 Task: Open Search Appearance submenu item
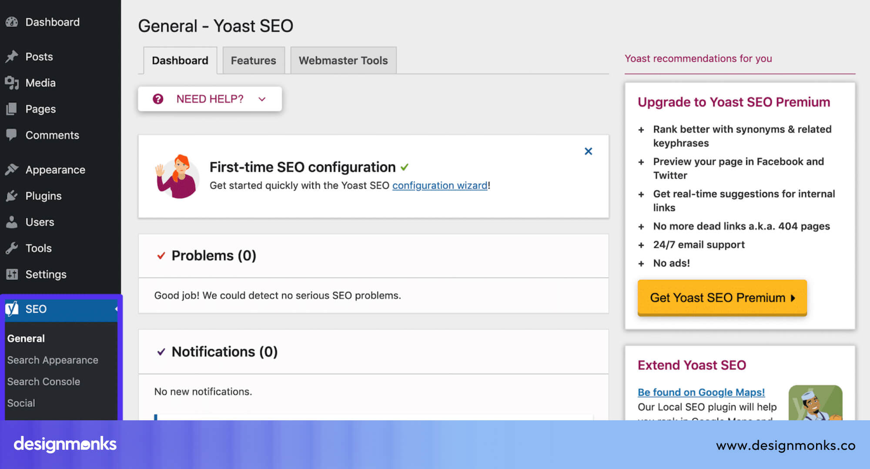pos(53,360)
